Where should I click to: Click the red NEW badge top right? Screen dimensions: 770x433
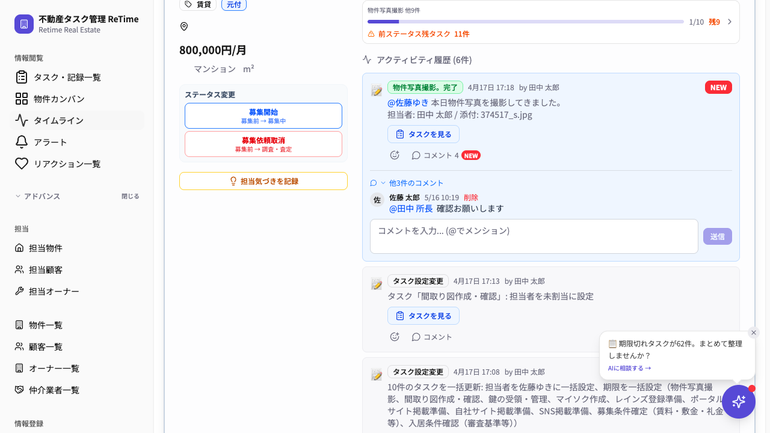(x=718, y=87)
